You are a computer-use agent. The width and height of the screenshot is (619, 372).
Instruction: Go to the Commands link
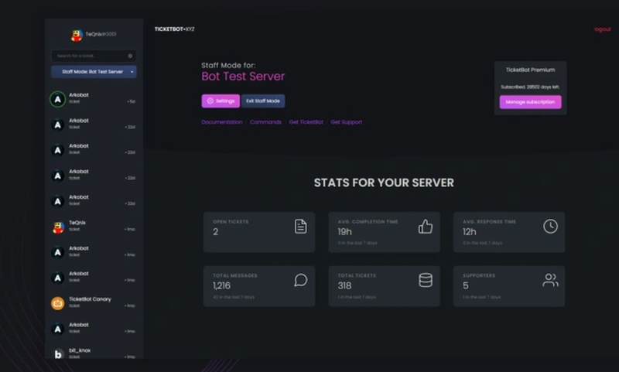coord(265,122)
